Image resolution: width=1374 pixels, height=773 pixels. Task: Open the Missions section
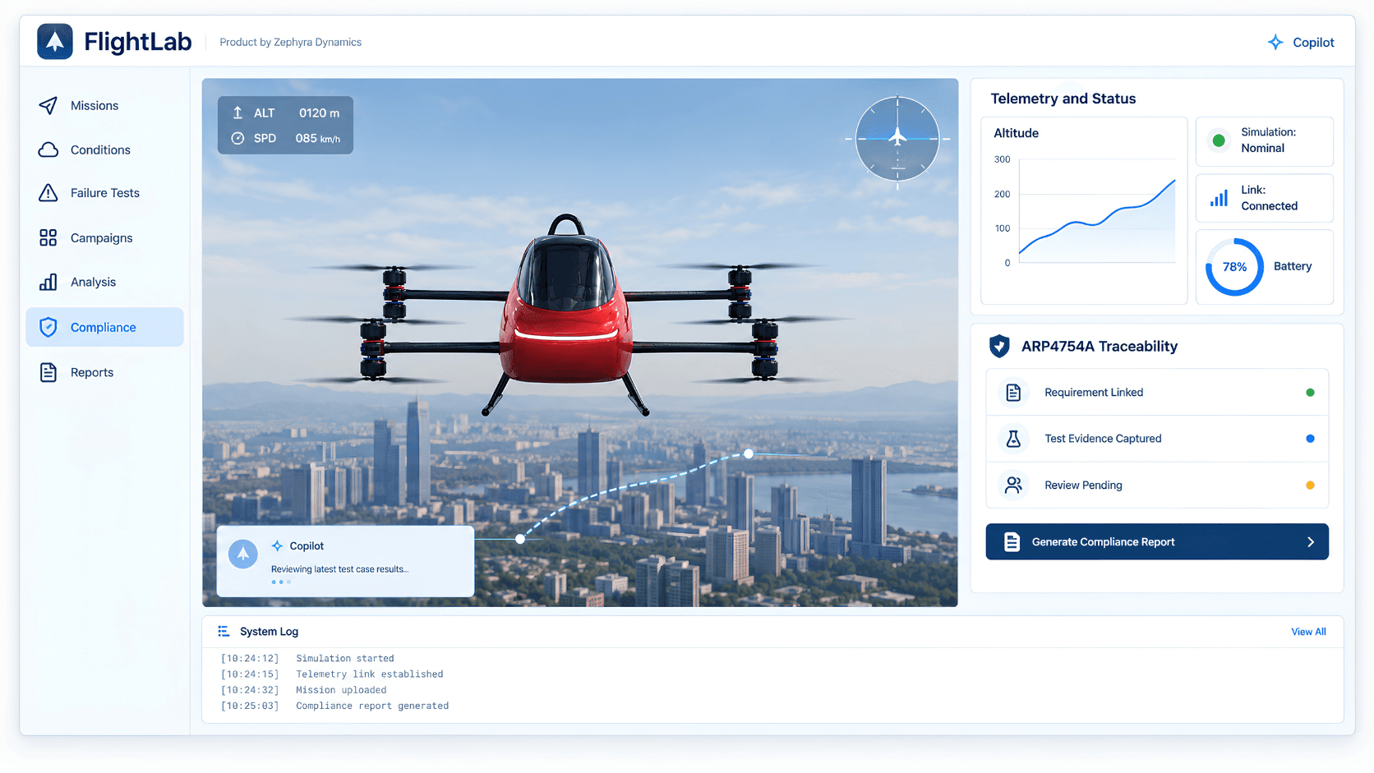pyautogui.click(x=104, y=105)
